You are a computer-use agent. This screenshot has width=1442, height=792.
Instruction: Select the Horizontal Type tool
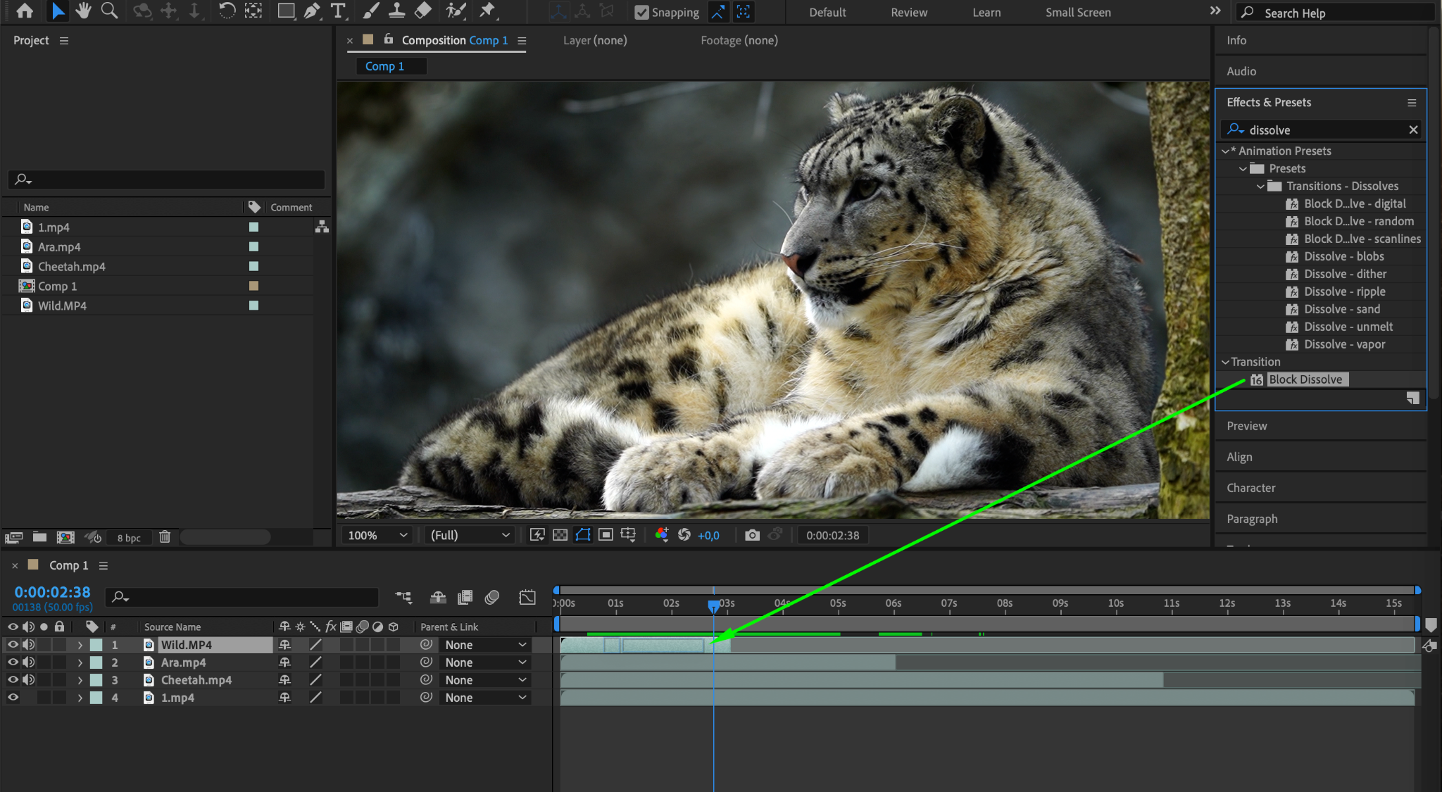[338, 11]
